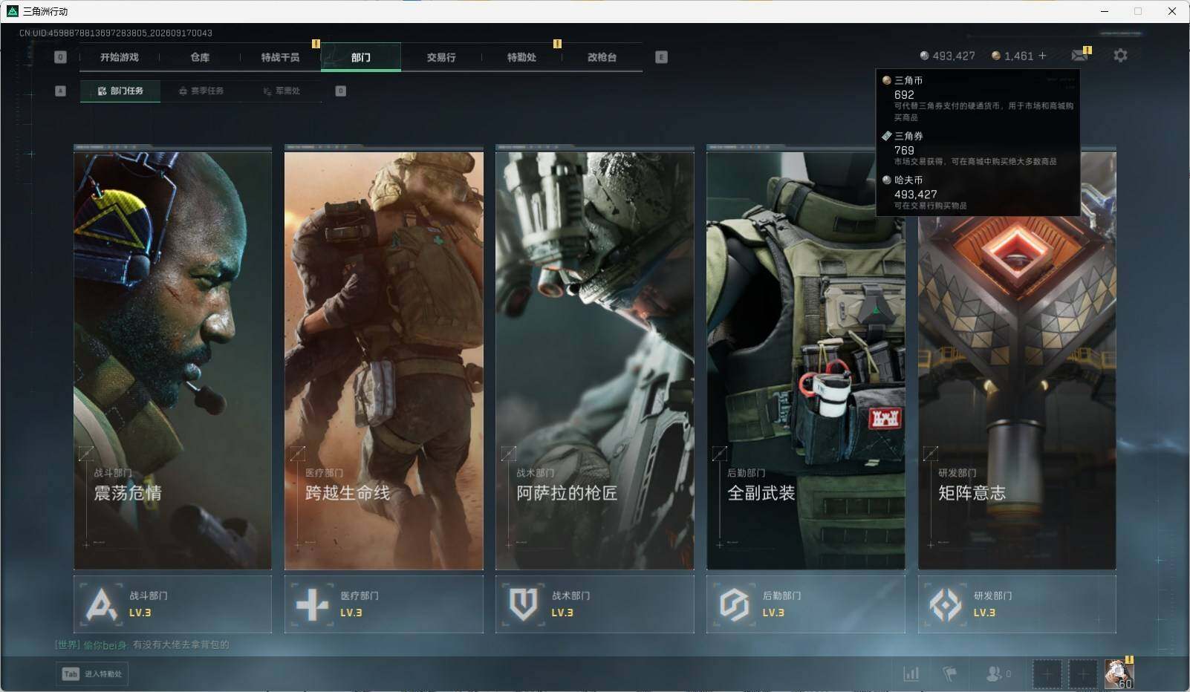Click the first empty squad slot plus
Screen dimensions: 1190x692
pyautogui.click(x=1047, y=674)
